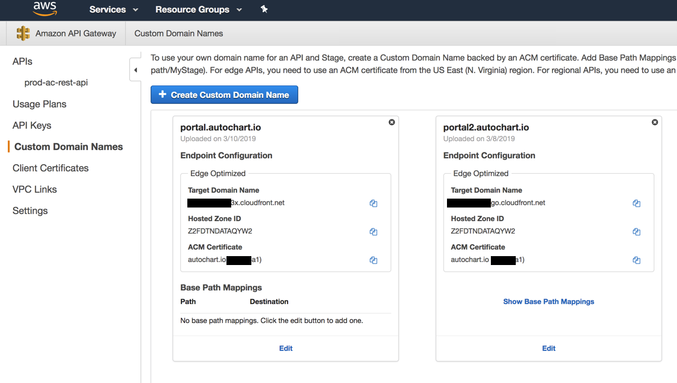Delete portal.autochart.io domain via X icon

pos(392,122)
